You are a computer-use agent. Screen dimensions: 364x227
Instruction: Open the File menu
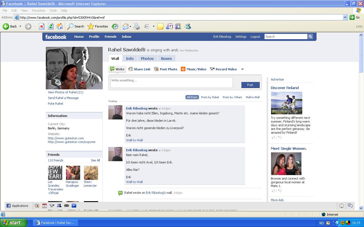5,10
